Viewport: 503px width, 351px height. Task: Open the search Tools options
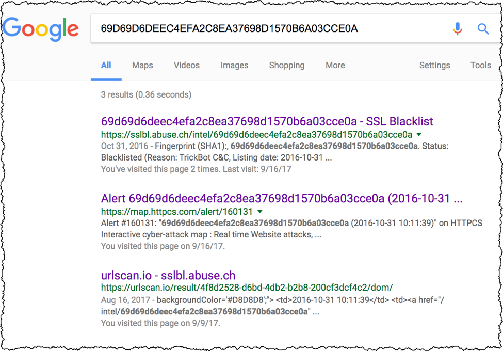(480, 65)
